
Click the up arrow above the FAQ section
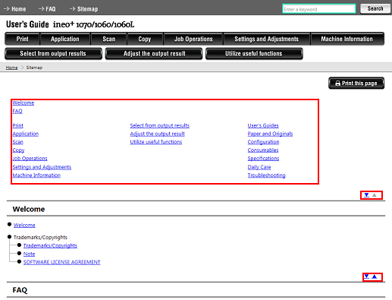375,276
